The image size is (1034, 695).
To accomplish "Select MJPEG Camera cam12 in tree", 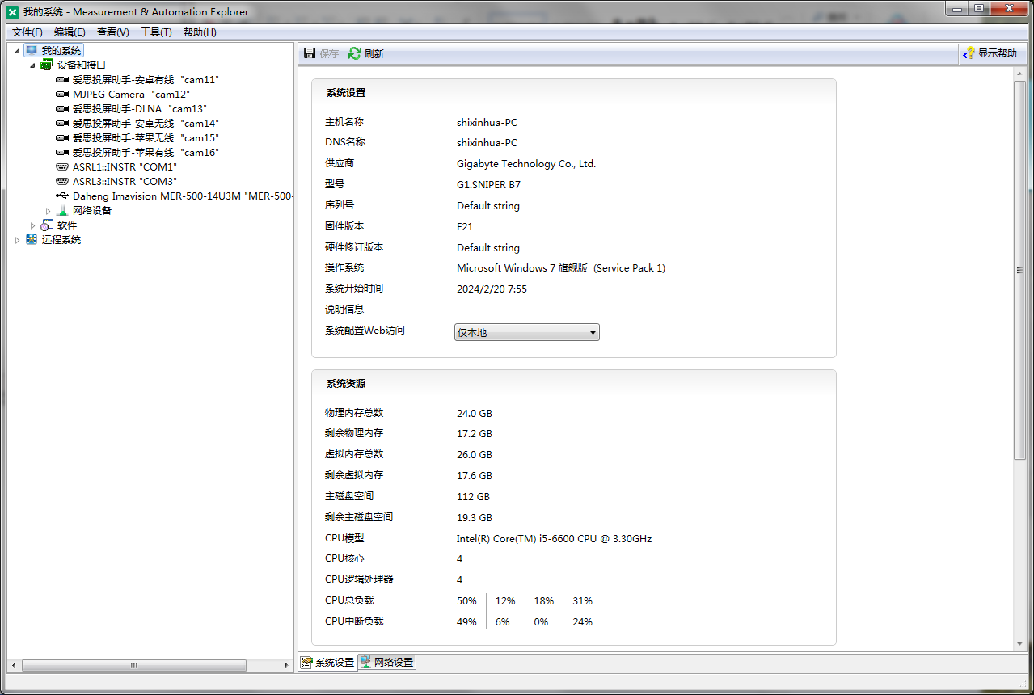I will pyautogui.click(x=131, y=95).
